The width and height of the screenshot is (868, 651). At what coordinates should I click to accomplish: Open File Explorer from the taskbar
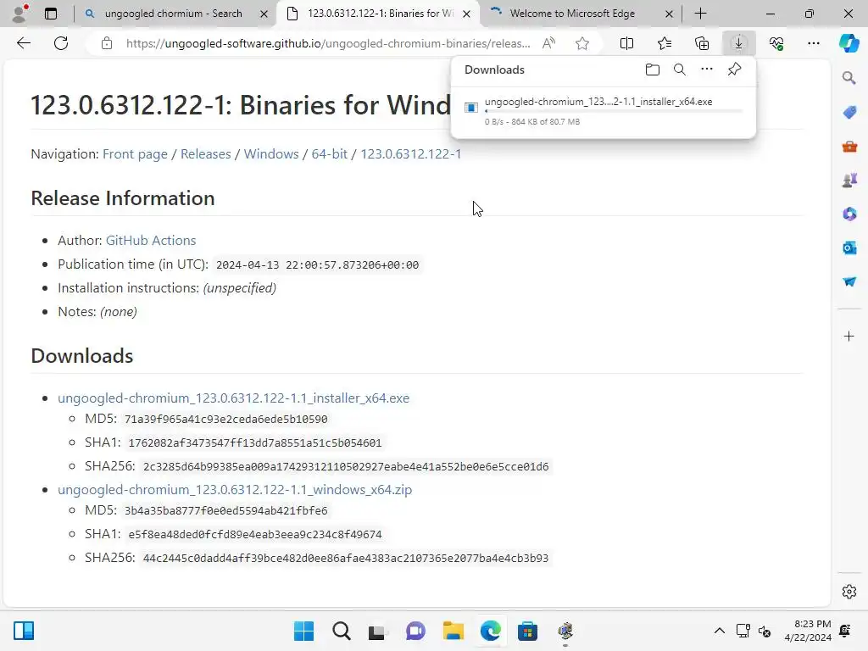coord(453,631)
